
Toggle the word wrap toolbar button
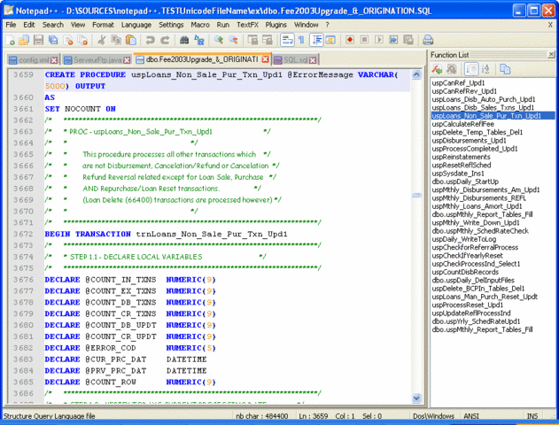pyautogui.click(x=286, y=40)
